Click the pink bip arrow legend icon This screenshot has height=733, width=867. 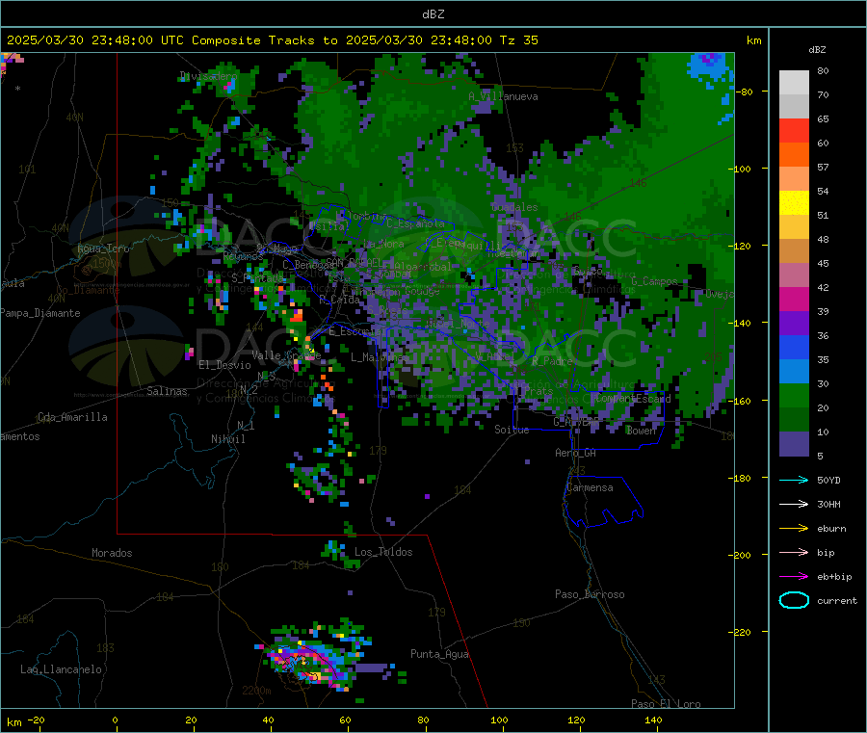click(x=794, y=552)
